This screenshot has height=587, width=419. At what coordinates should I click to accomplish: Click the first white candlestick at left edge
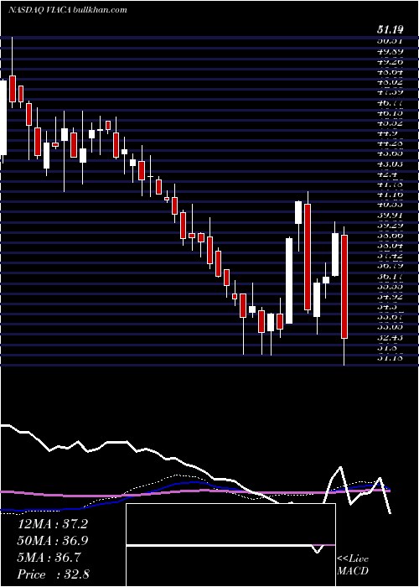click(x=3, y=117)
